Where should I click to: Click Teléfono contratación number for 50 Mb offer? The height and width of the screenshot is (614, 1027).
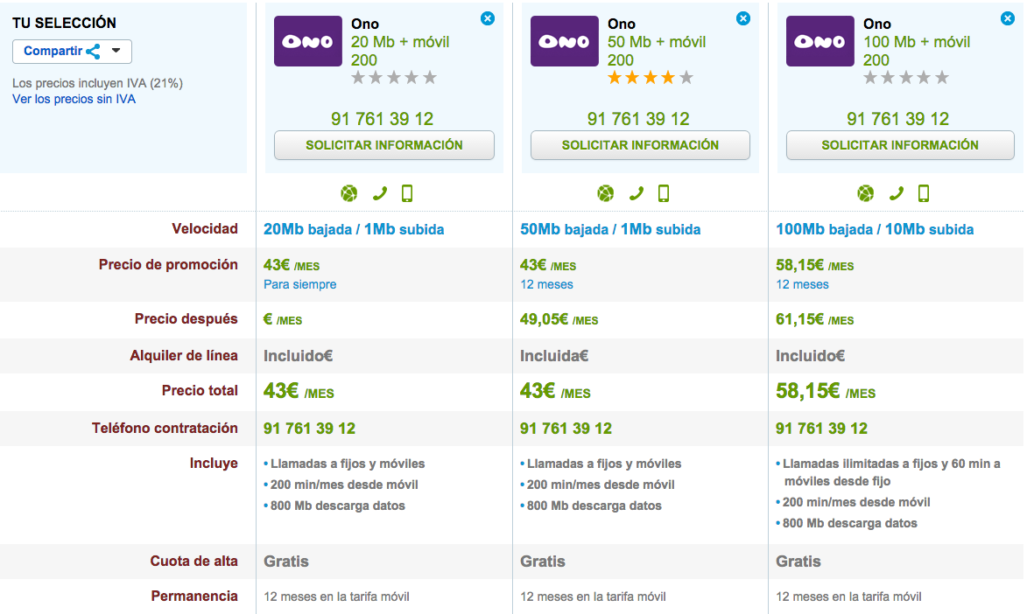(x=566, y=429)
